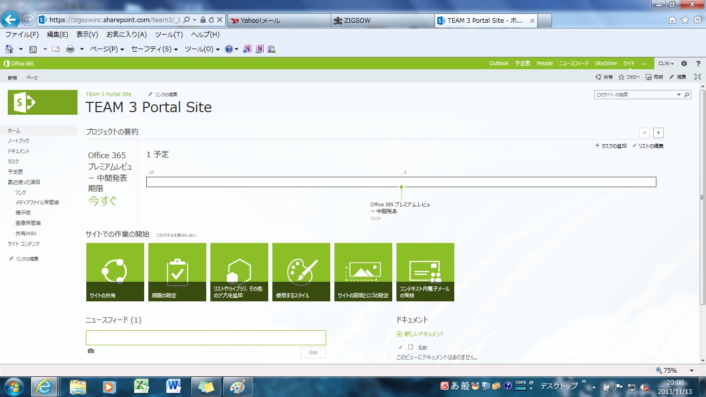This screenshot has height=397, width=706.
Task: Click the Windows Start button
Action: [x=13, y=386]
